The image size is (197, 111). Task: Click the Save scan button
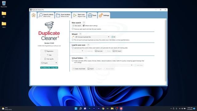[x=99, y=51]
